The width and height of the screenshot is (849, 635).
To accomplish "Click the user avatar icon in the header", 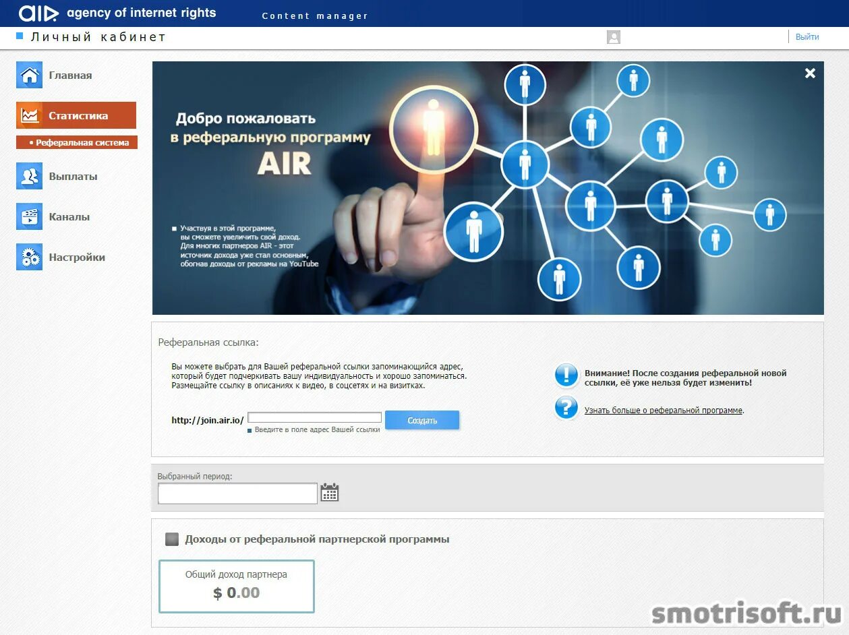I will (613, 37).
